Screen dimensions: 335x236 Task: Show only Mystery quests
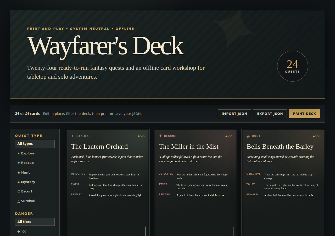(x=35, y=182)
